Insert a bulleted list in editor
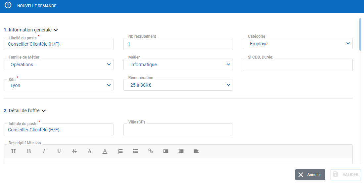 coord(135,151)
